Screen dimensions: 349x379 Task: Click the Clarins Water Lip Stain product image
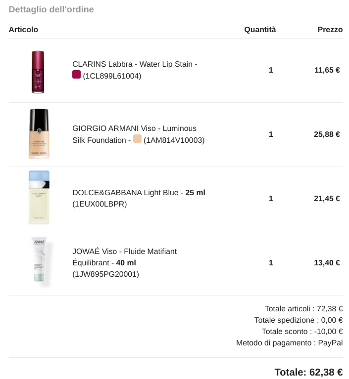(x=38, y=72)
